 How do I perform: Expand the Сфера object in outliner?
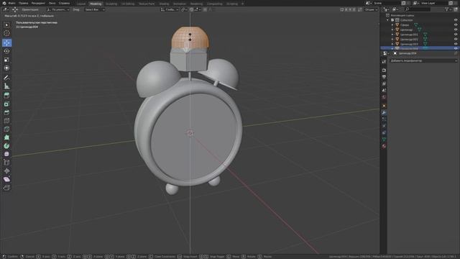pos(392,25)
